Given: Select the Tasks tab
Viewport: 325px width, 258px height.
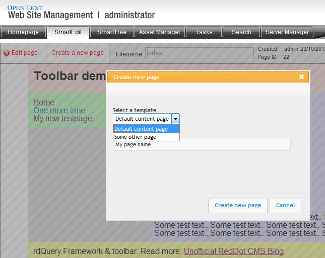Looking at the screenshot, I should pos(204,32).
